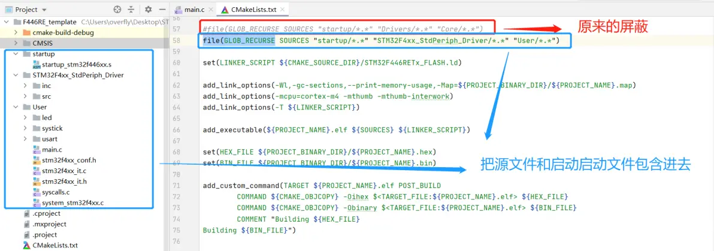Select the .cproject file

(47, 213)
